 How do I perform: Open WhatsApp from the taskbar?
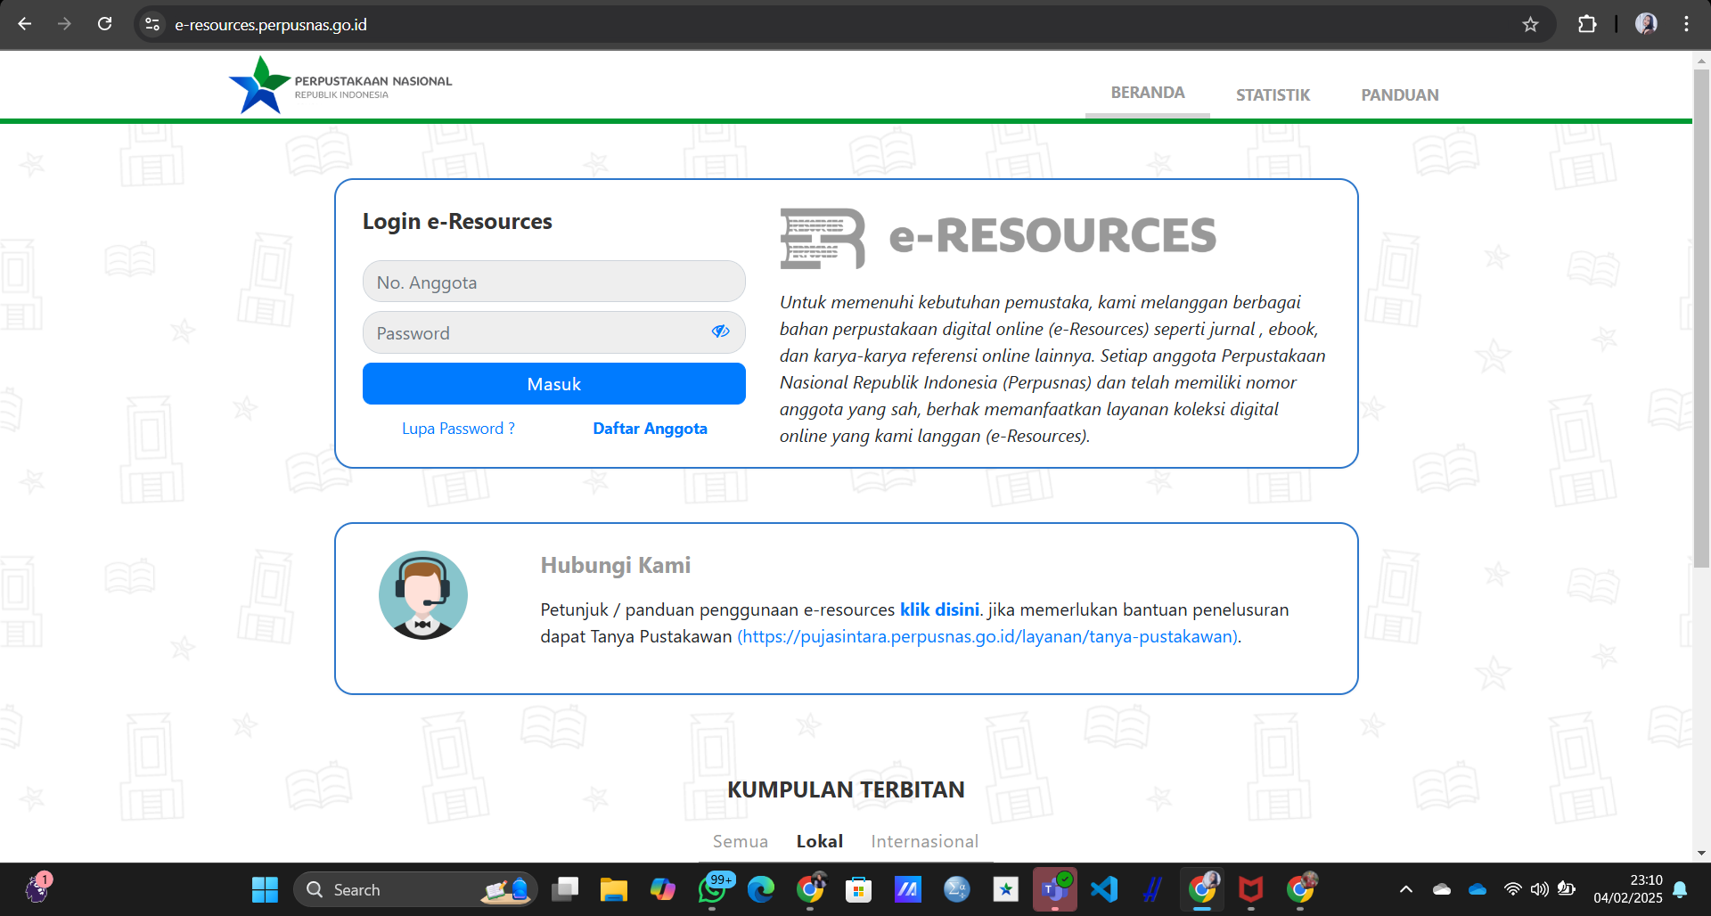(x=712, y=888)
